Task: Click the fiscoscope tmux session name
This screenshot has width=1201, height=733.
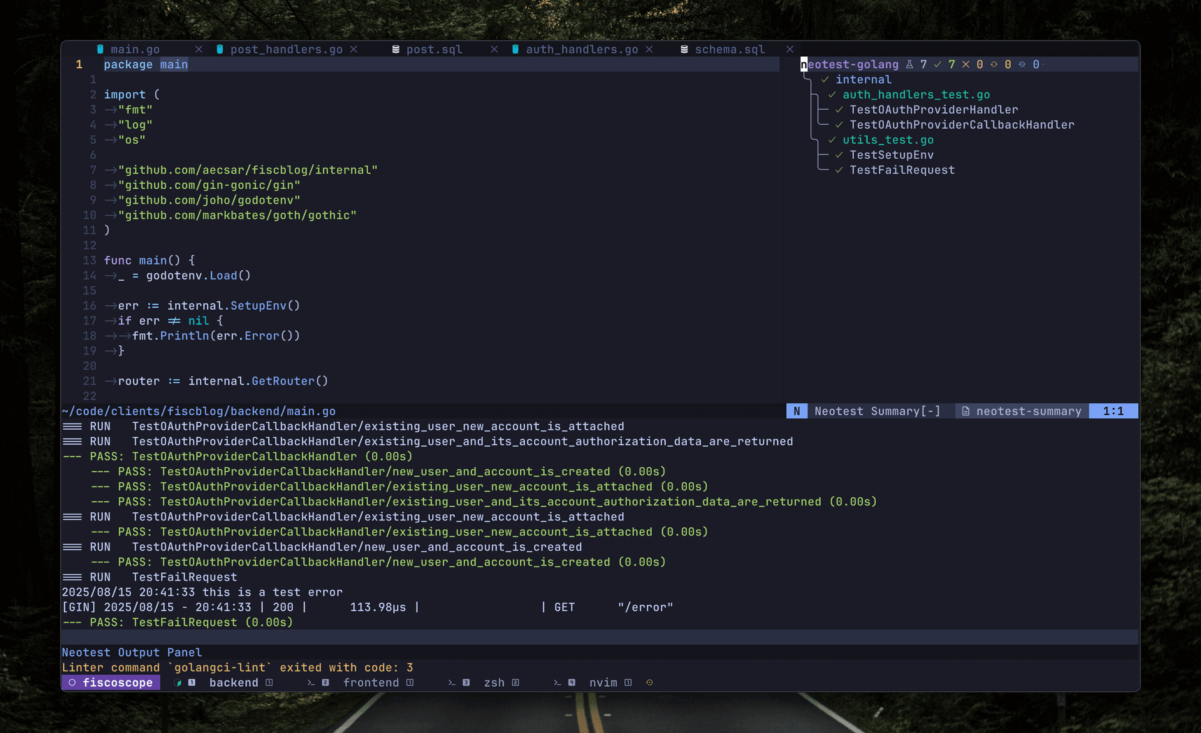Action: (x=118, y=682)
